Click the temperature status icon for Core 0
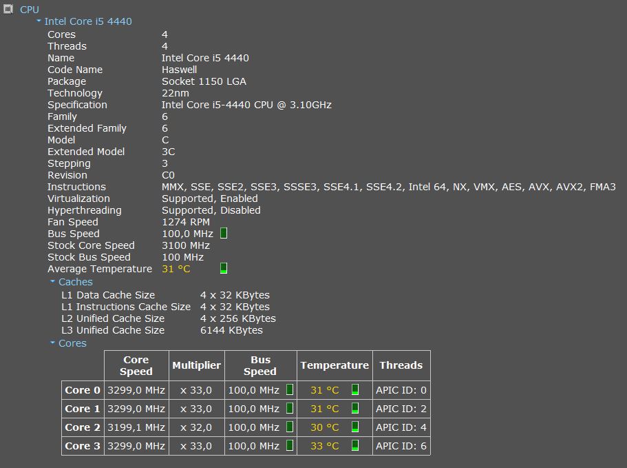 pos(355,390)
